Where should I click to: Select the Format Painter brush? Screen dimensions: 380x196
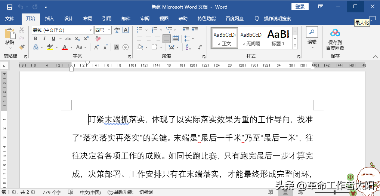tap(22, 47)
